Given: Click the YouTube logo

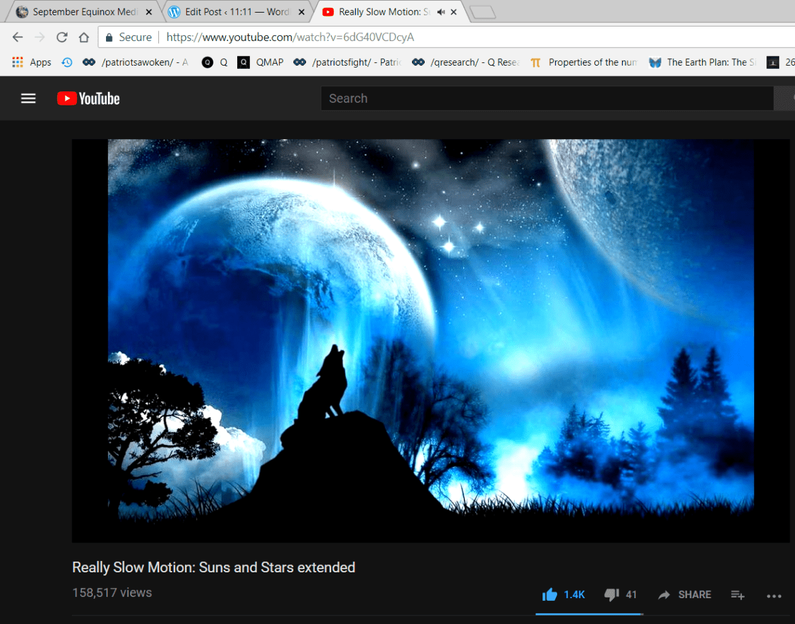Looking at the screenshot, I should tap(87, 98).
